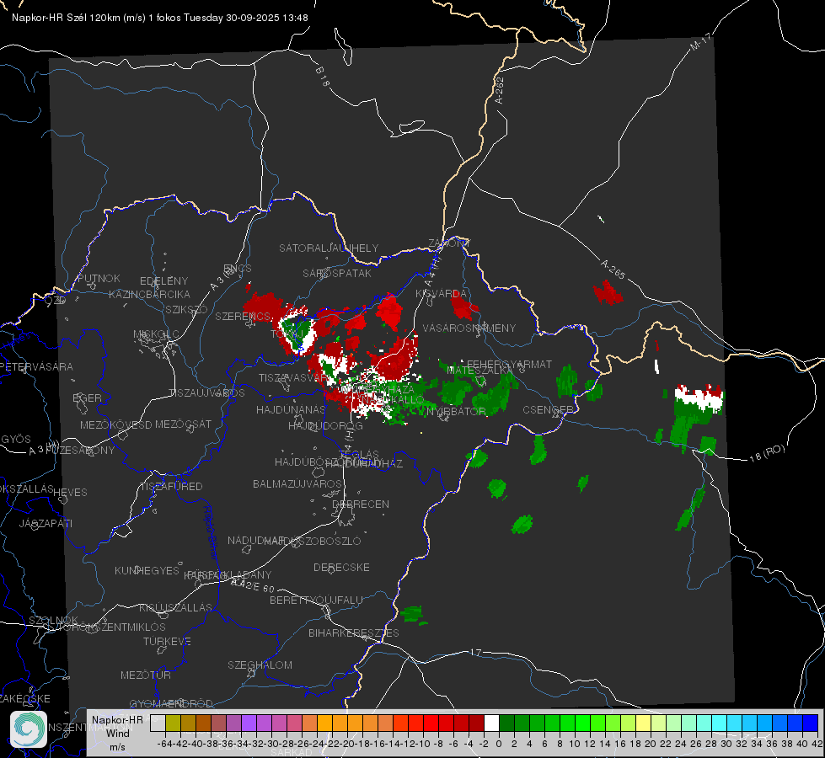Click the FÜZESABONY city label

click(x=80, y=450)
